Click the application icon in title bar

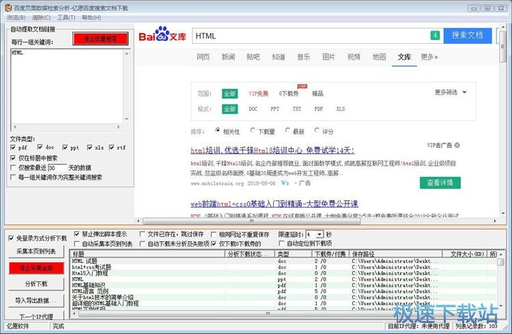(x=8, y=8)
